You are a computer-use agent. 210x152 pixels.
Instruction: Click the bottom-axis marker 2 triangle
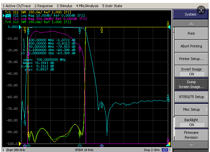click(80, 145)
